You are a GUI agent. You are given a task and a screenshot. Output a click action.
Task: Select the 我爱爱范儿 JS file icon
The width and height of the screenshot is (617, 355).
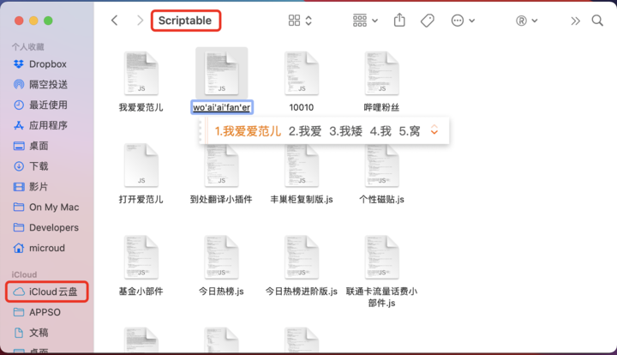(141, 73)
